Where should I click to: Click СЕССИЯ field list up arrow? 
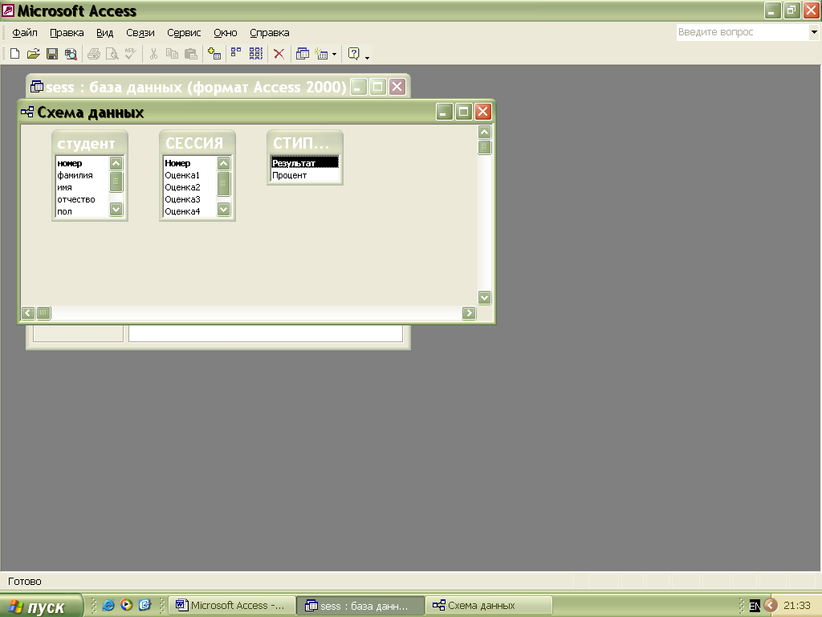223,163
